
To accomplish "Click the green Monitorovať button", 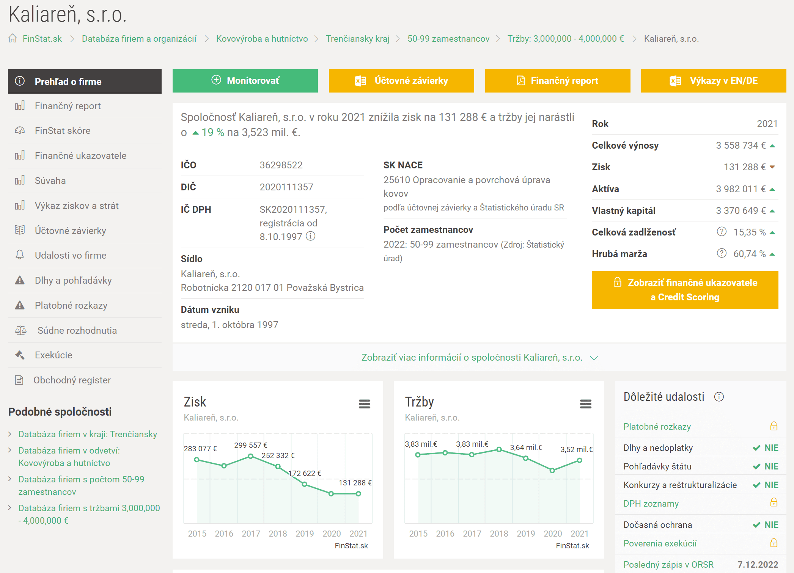I will [x=245, y=80].
